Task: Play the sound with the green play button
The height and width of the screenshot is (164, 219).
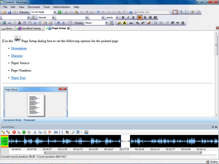Action: (x=24, y=132)
